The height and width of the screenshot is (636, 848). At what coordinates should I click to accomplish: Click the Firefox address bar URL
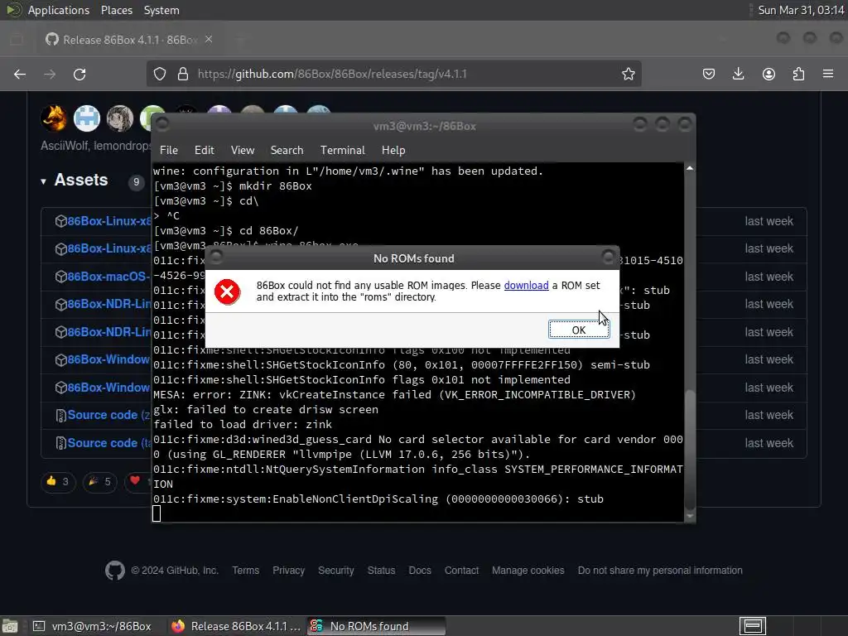[x=332, y=74]
